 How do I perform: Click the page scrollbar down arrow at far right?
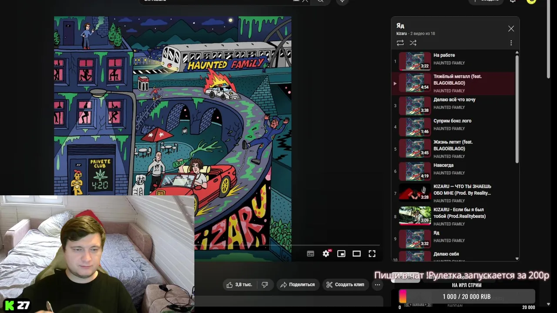548,304
